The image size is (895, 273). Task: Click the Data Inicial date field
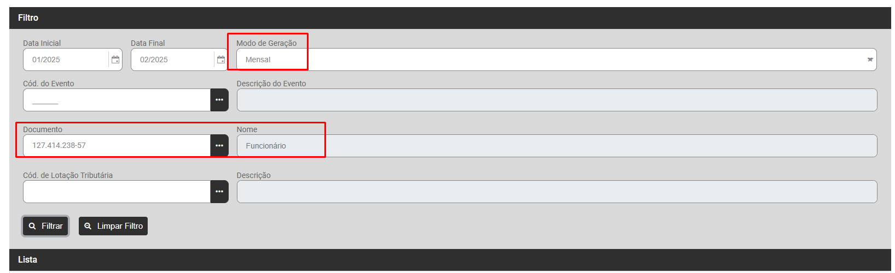[66, 60]
